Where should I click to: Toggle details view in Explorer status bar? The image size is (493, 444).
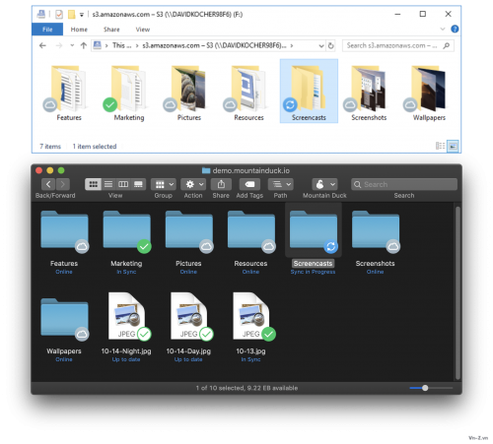tap(440, 146)
